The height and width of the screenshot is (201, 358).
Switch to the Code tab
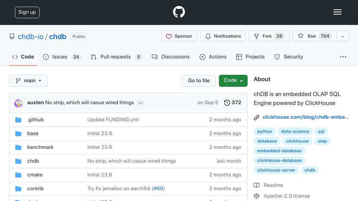pos(23,57)
